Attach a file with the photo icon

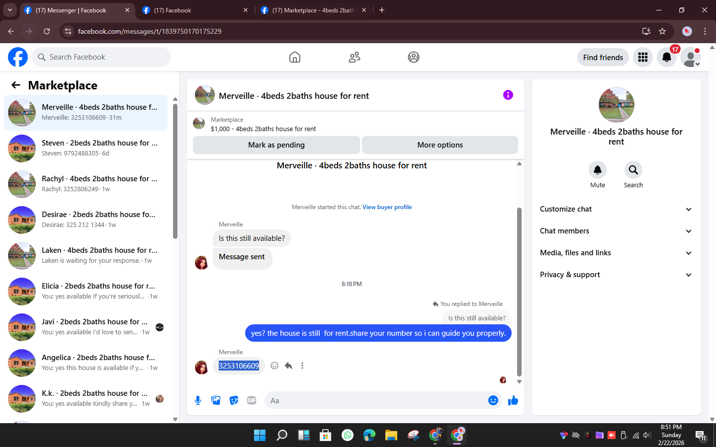pos(216,400)
